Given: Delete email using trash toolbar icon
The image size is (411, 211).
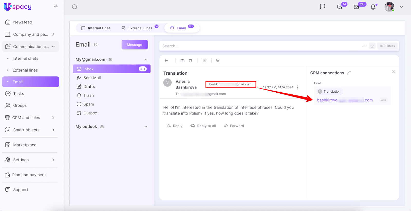Looking at the screenshot, I should tap(190, 60).
